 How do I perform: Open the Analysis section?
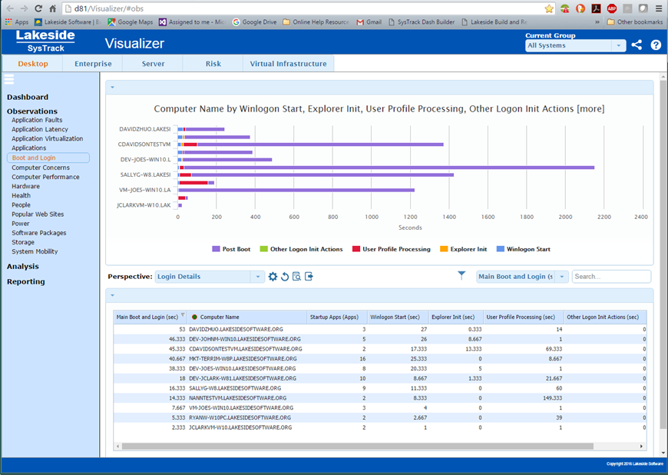click(22, 267)
